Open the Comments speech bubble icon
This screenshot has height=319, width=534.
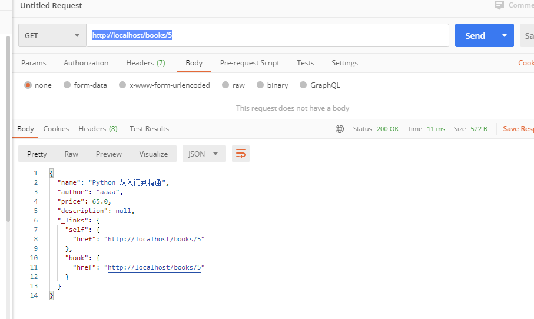point(499,5)
